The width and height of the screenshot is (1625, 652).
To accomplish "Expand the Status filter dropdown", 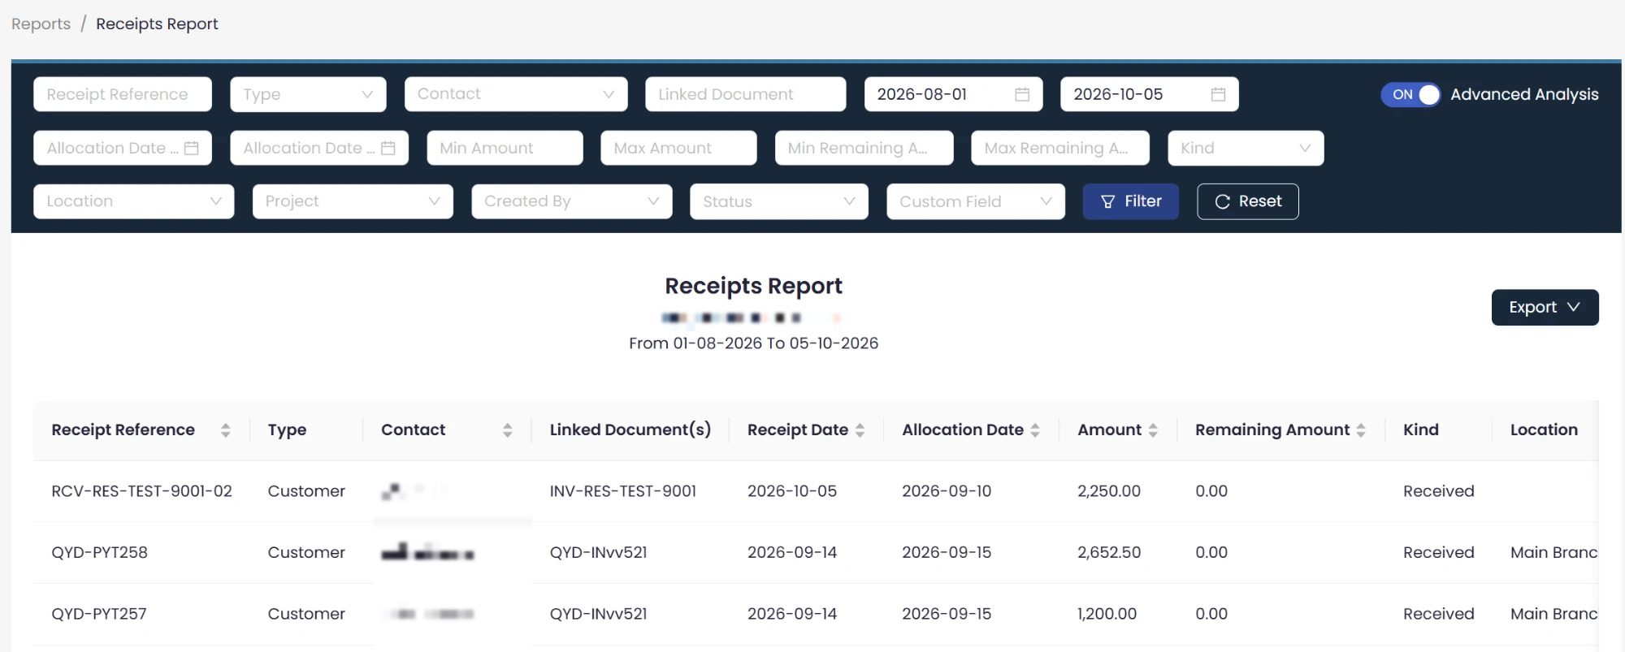I will [778, 201].
